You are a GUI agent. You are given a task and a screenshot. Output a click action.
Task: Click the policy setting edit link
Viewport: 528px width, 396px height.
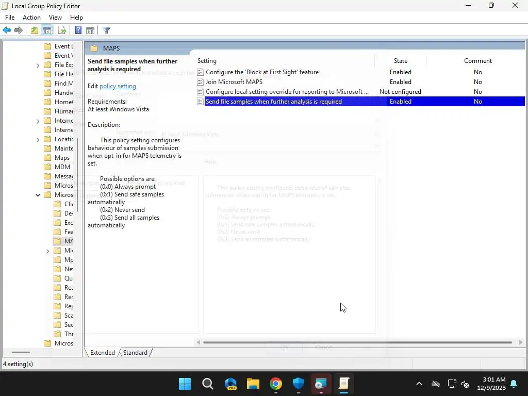tap(118, 86)
